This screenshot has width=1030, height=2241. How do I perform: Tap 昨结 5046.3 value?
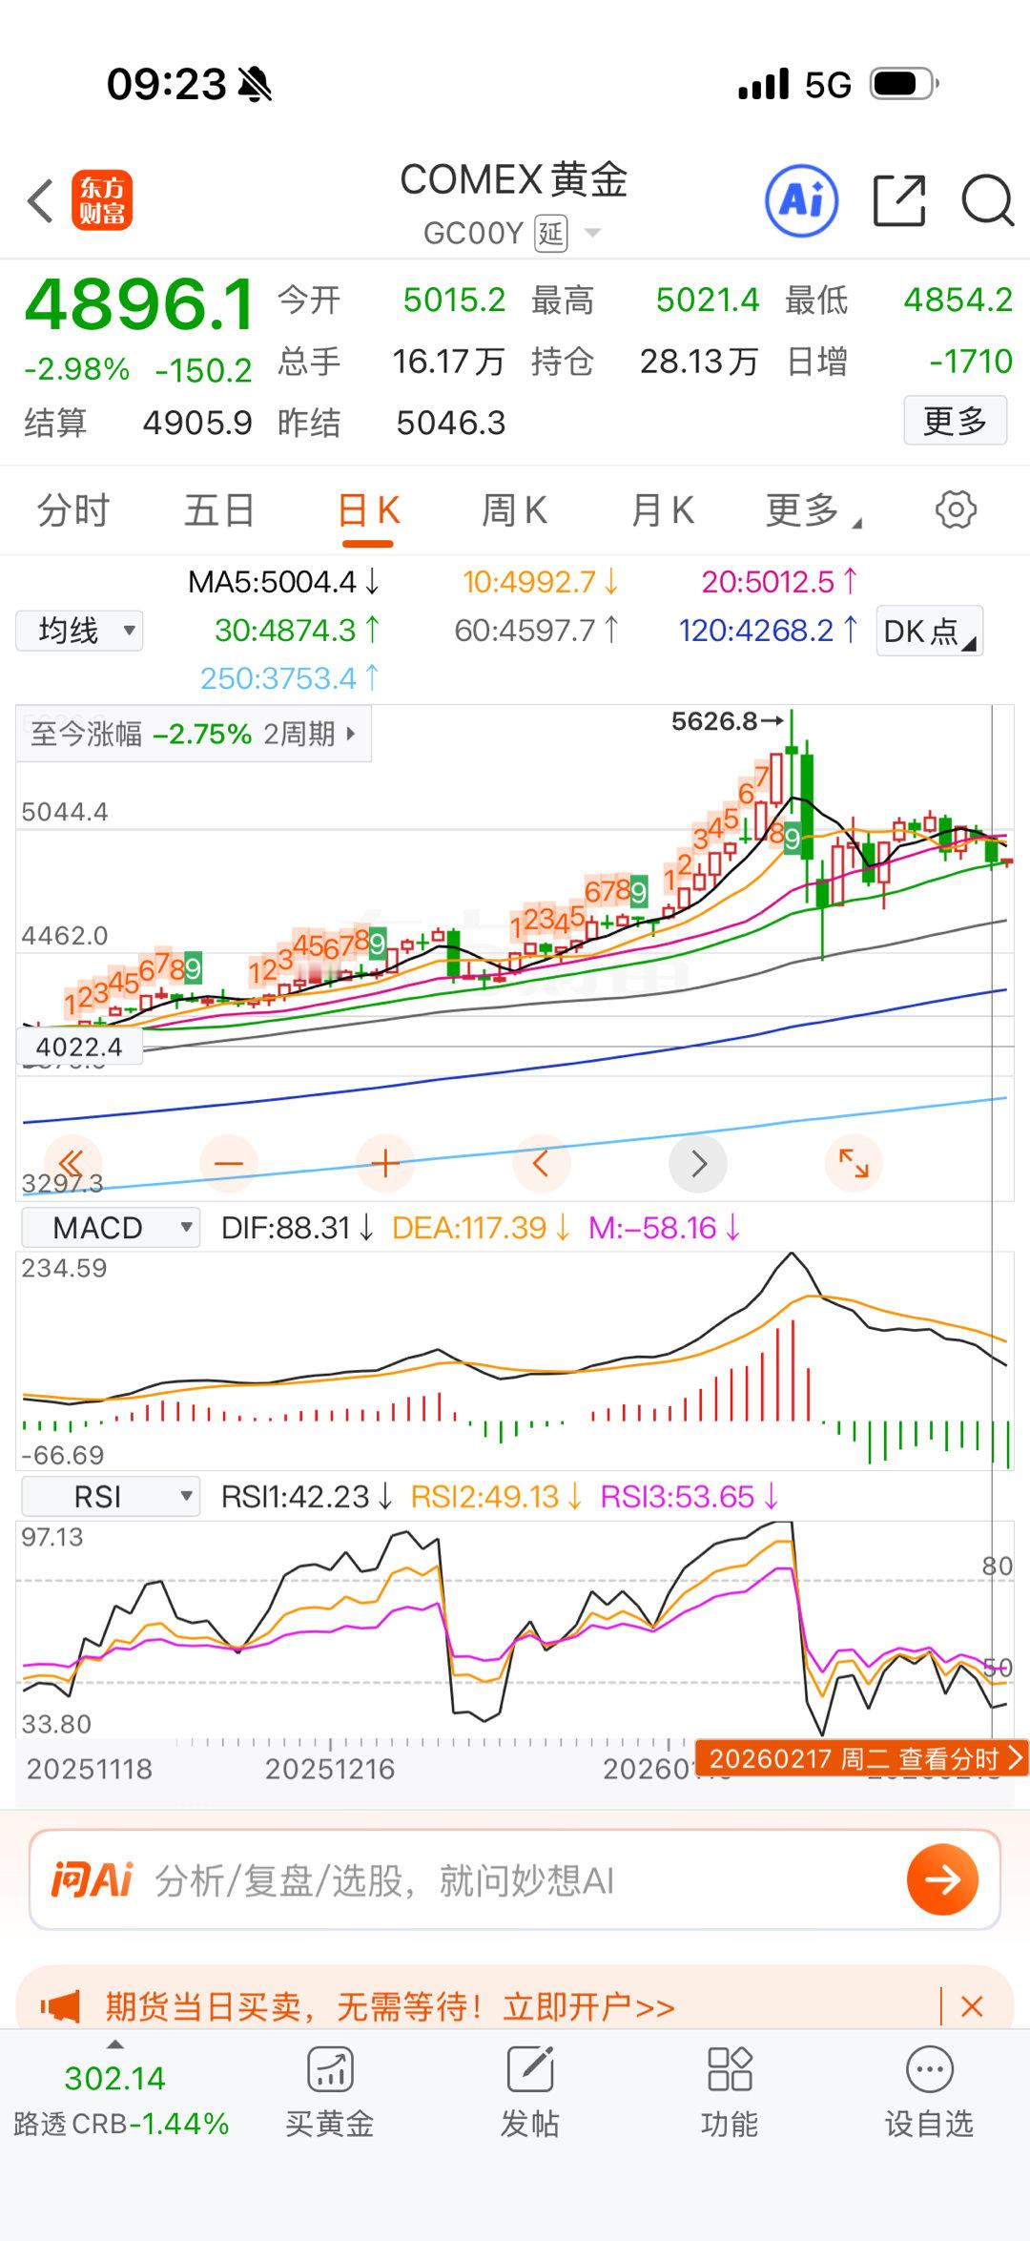coord(450,423)
